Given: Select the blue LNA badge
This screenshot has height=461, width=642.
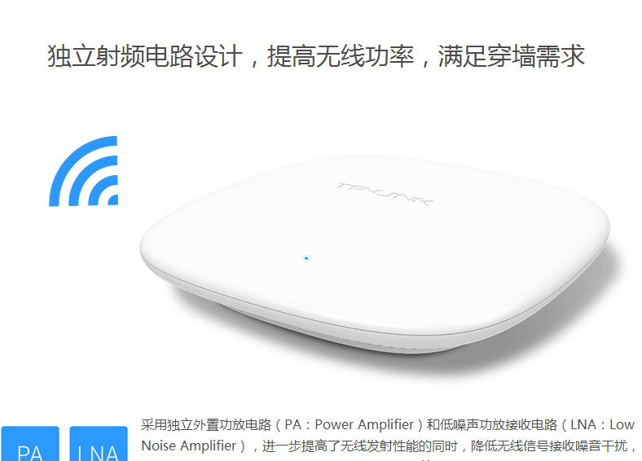Looking at the screenshot, I should pos(99,444).
